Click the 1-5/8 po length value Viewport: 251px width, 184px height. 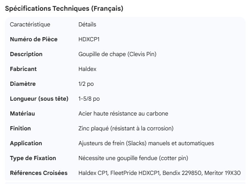89,99
